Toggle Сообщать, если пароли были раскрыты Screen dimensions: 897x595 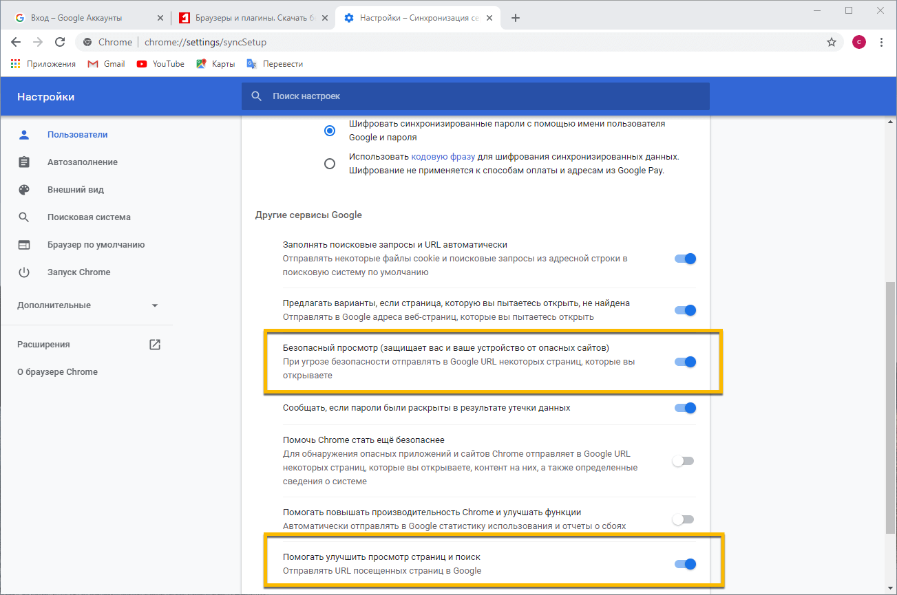685,408
